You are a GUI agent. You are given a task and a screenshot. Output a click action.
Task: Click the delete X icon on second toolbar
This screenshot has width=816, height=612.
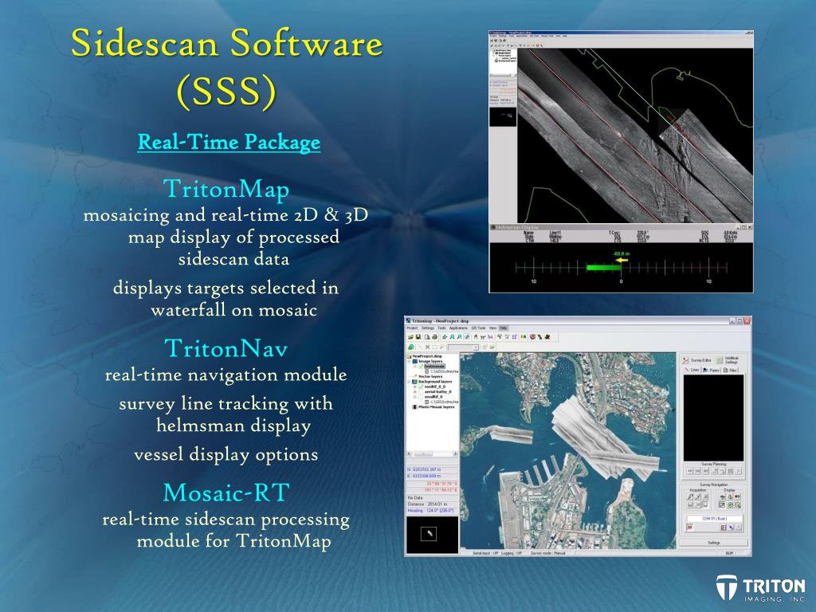click(428, 347)
